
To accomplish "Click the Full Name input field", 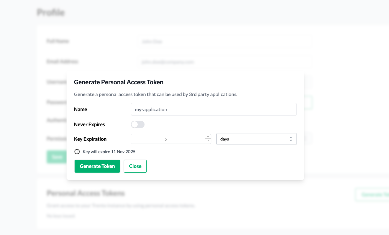I will tap(224, 41).
